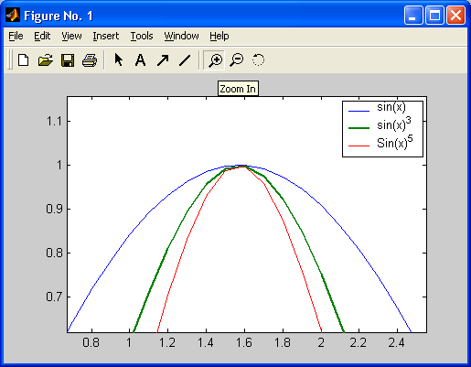Click the x-axis tick label 2.2
The height and width of the screenshot is (367, 471).
(x=359, y=342)
